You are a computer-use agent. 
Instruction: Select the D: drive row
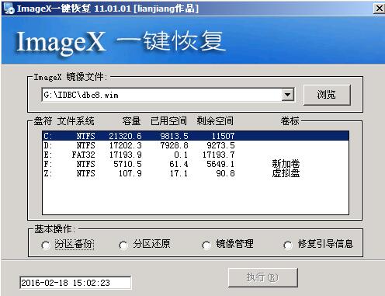tap(196, 145)
